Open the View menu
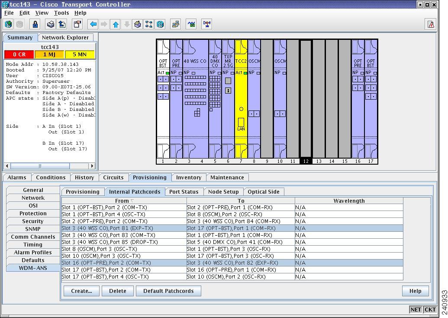448x318 pixels. pyautogui.click(x=42, y=13)
